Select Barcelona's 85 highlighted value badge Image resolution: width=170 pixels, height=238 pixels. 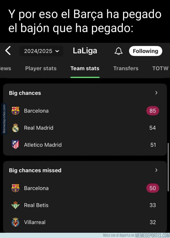click(x=152, y=111)
